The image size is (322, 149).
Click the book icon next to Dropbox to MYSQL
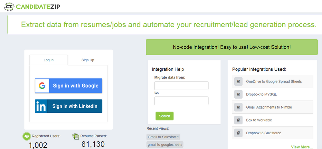click(238, 94)
